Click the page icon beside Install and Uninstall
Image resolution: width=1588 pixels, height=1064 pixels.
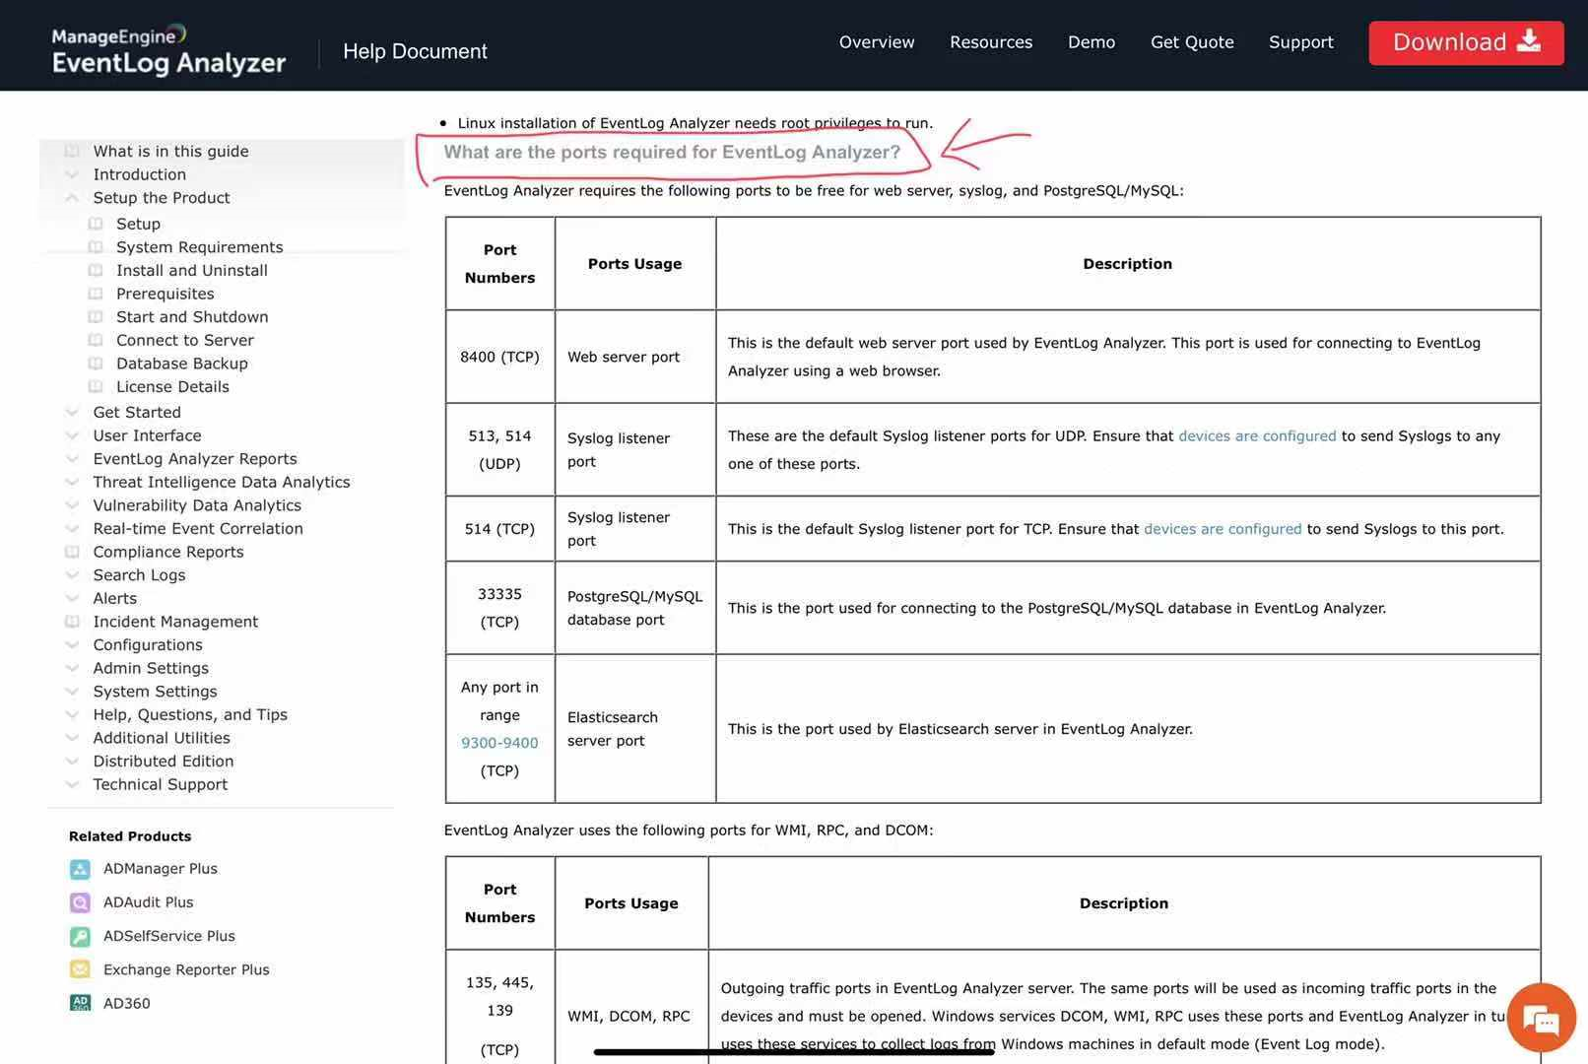click(x=96, y=270)
